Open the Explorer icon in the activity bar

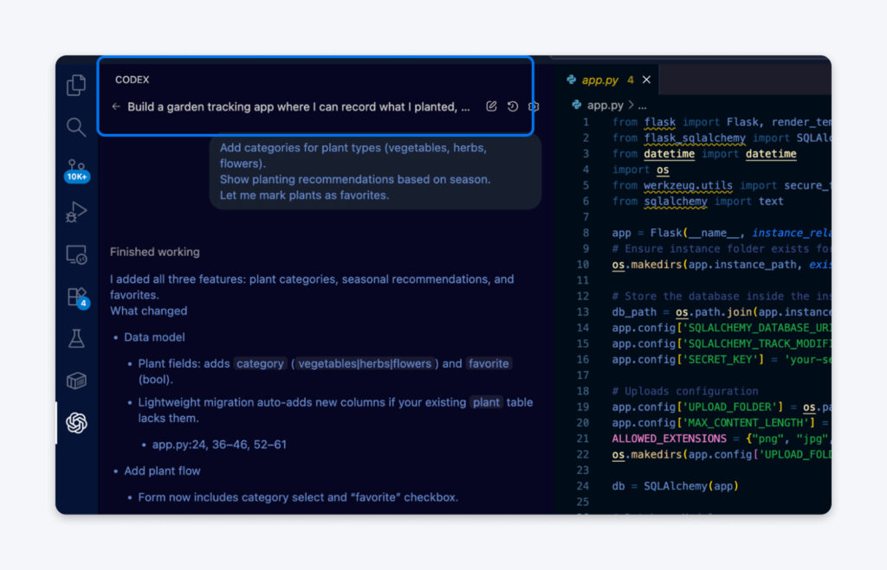click(76, 85)
